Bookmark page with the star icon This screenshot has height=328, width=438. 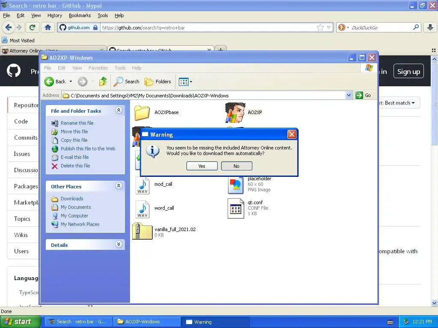pyautogui.click(x=320, y=27)
